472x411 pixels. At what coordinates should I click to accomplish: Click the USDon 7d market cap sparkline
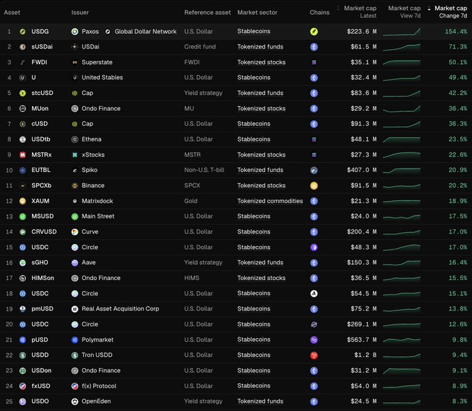(x=402, y=371)
